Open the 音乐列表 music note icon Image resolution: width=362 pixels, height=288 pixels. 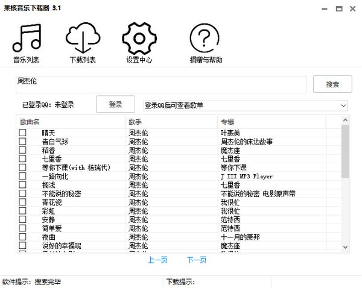[x=27, y=38]
